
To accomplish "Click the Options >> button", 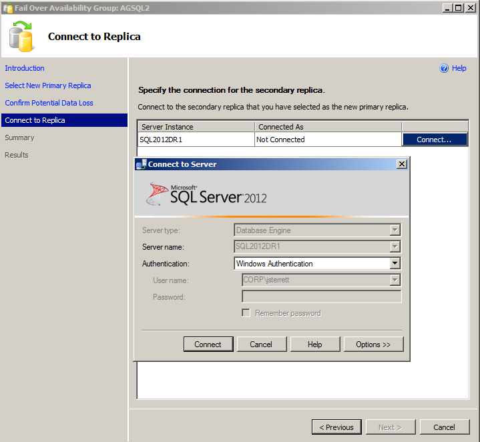I will pos(373,345).
